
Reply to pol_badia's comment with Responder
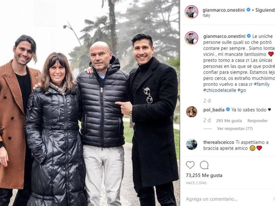point(257,121)
